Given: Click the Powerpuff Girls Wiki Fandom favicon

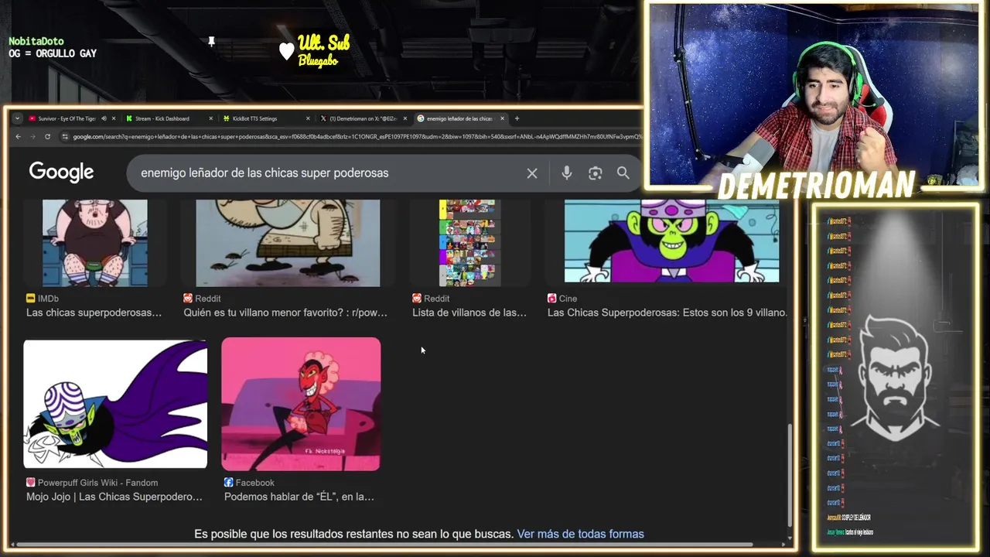Looking at the screenshot, I should coord(31,482).
